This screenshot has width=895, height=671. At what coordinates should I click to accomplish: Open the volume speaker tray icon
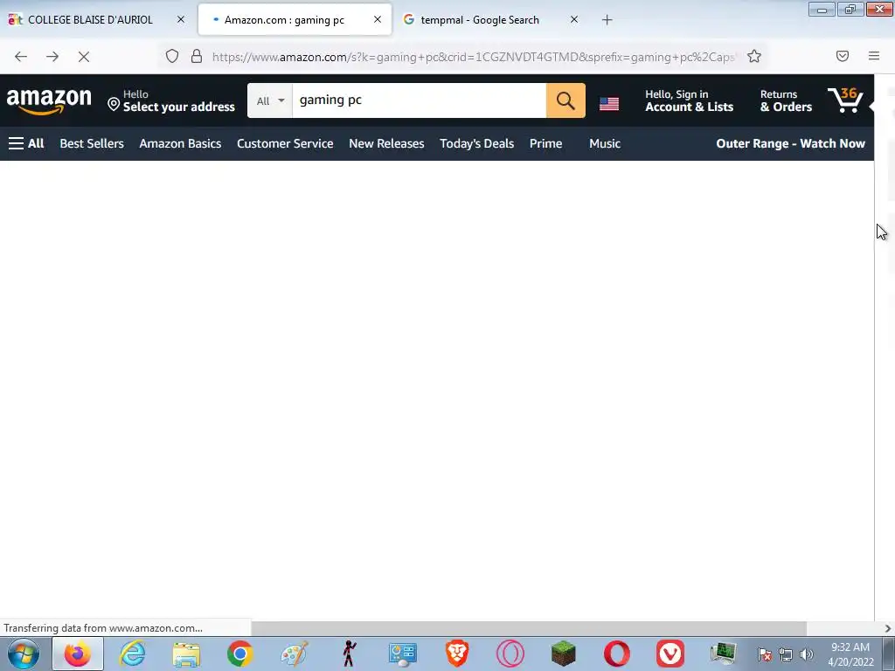807,654
